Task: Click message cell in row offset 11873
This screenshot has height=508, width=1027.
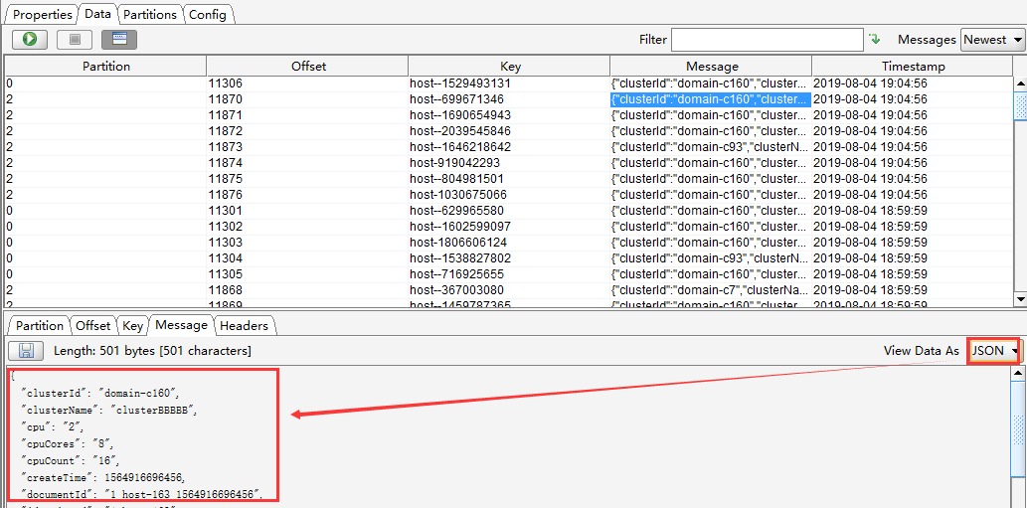Action: pyautogui.click(x=711, y=147)
